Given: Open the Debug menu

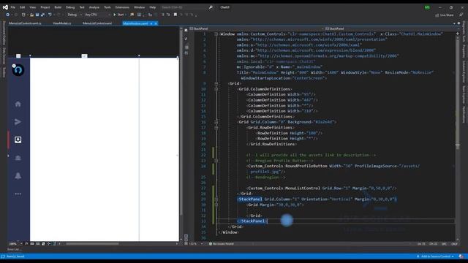Looking at the screenshot, I should tap(70, 7).
